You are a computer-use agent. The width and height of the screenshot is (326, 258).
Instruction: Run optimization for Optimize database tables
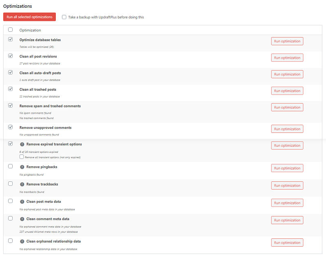[x=287, y=41]
